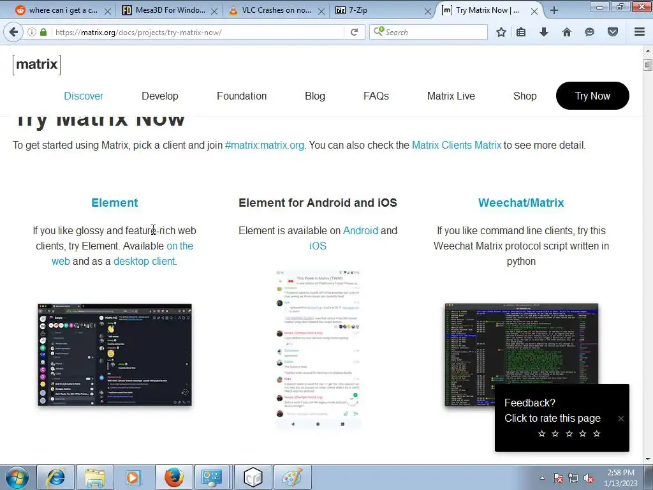Open the FAQs nav item
Image resolution: width=653 pixels, height=490 pixels.
[x=376, y=96]
